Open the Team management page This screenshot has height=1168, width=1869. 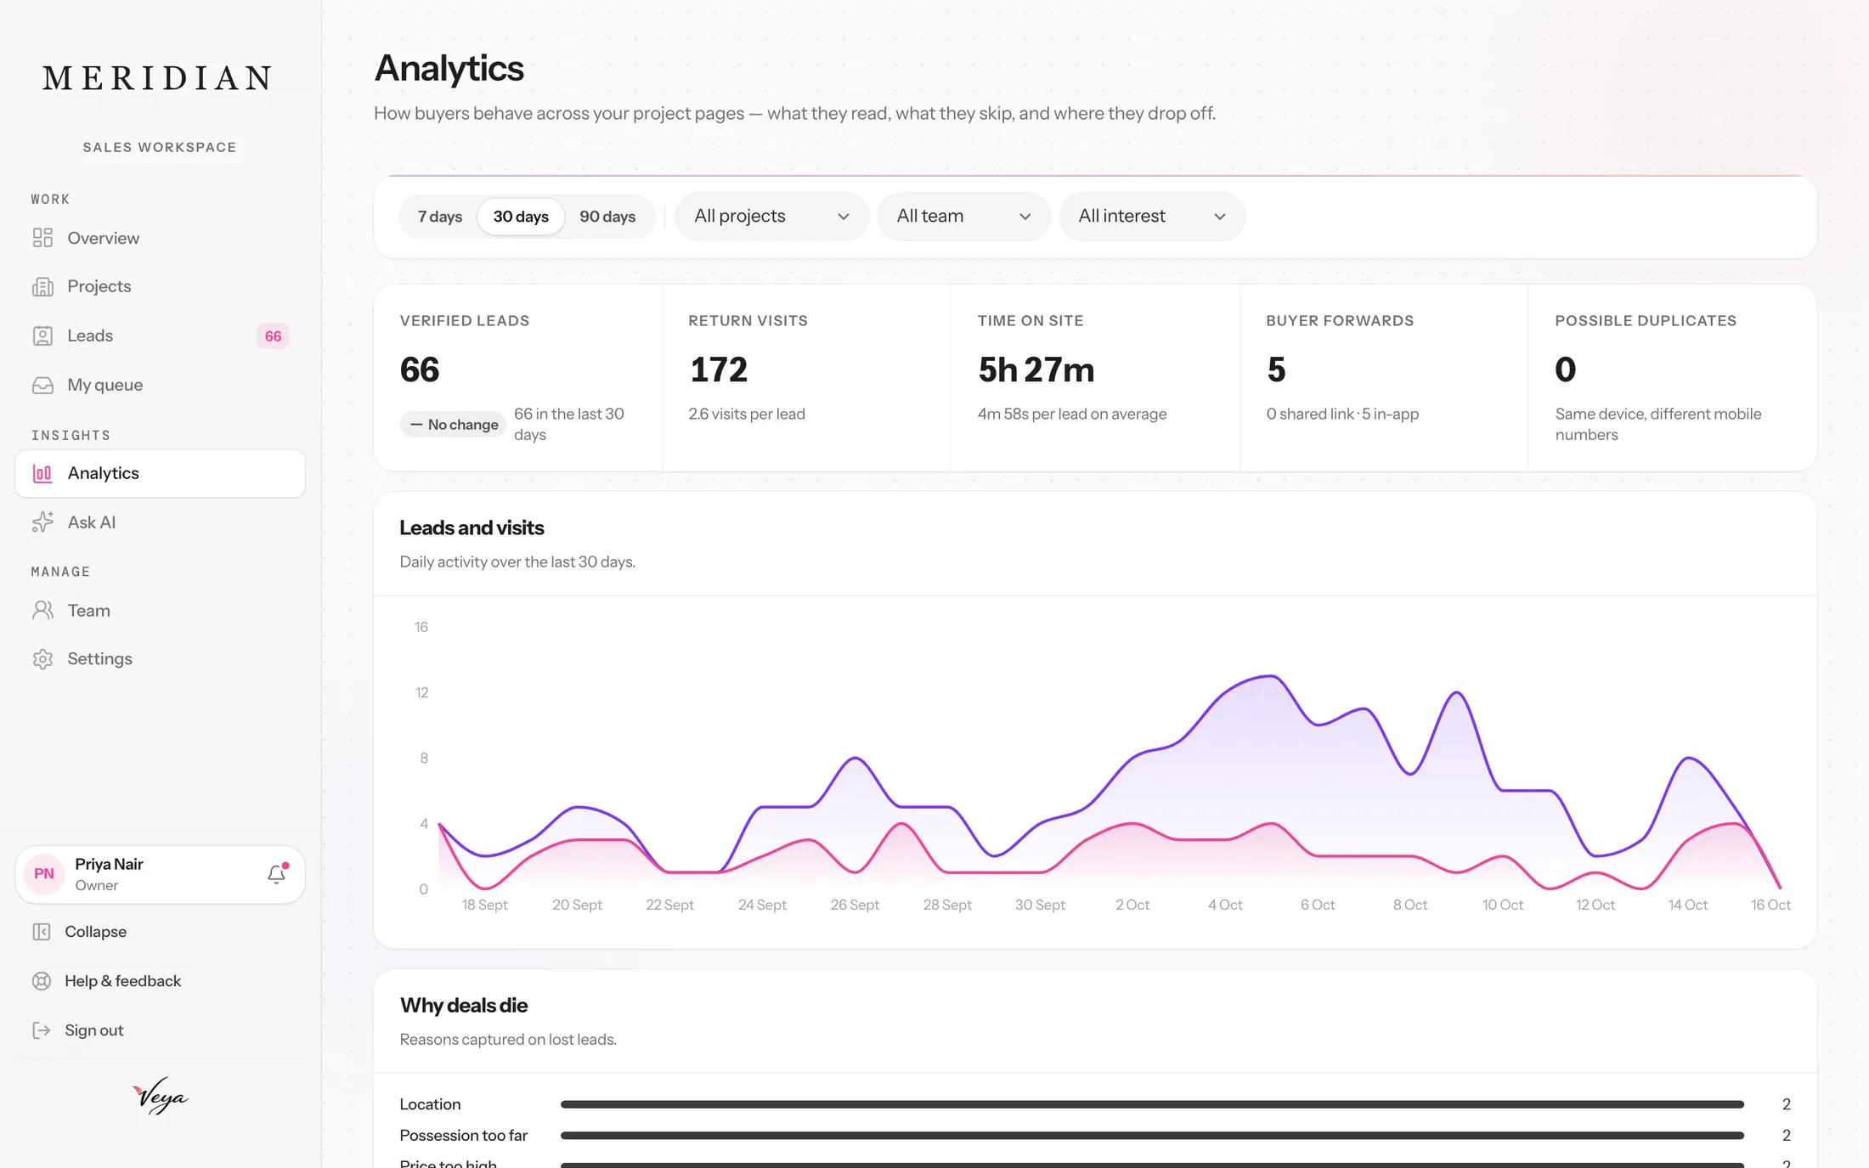tap(160, 610)
